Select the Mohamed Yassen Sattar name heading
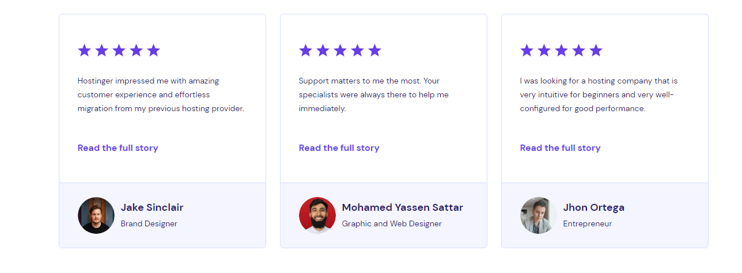The image size is (742, 273). [402, 207]
